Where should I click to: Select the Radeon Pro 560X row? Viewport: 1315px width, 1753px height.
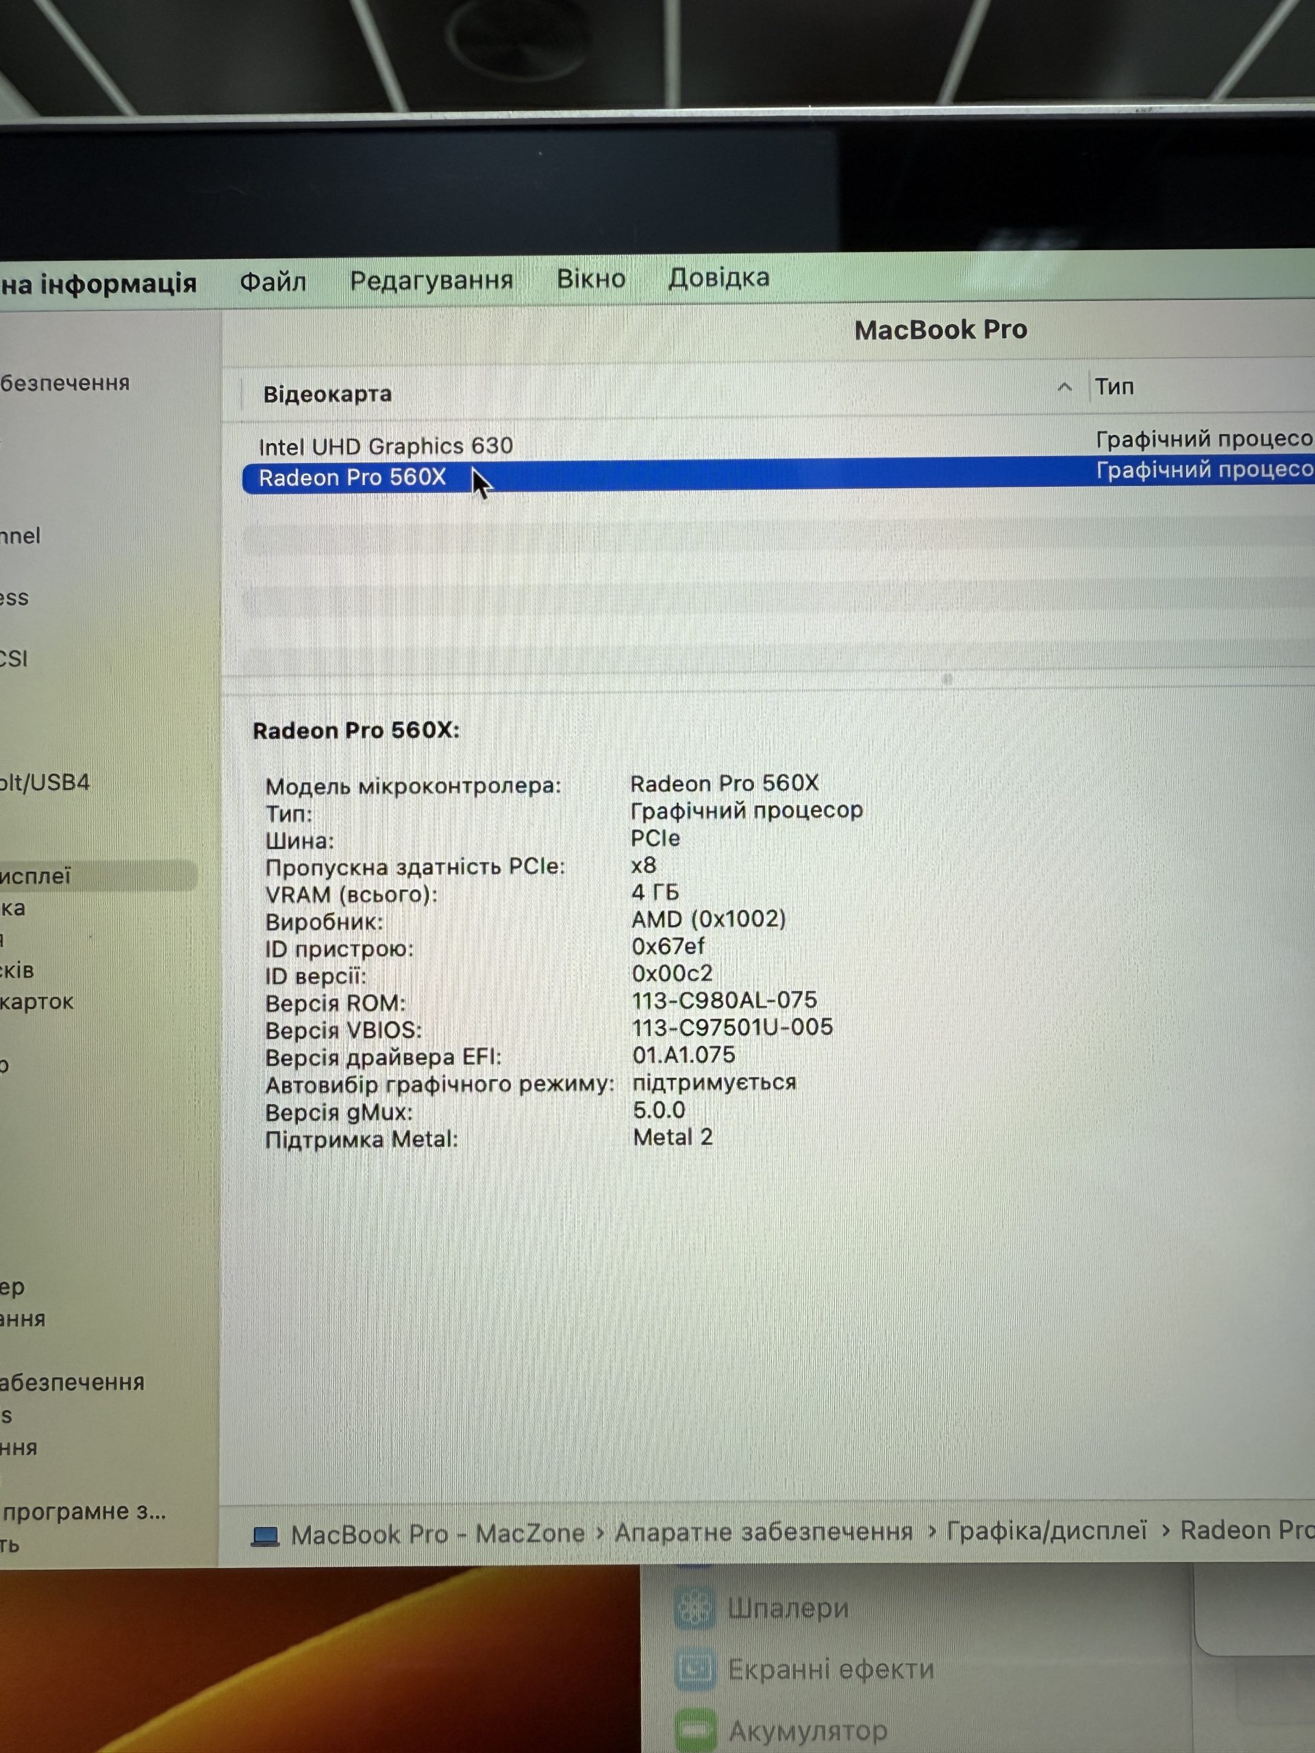[778, 475]
